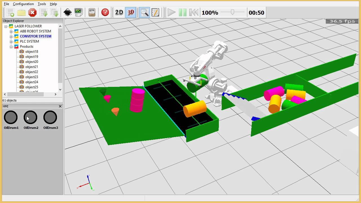
Task: Push the OilDrum1 HMI button
Action: [11, 117]
